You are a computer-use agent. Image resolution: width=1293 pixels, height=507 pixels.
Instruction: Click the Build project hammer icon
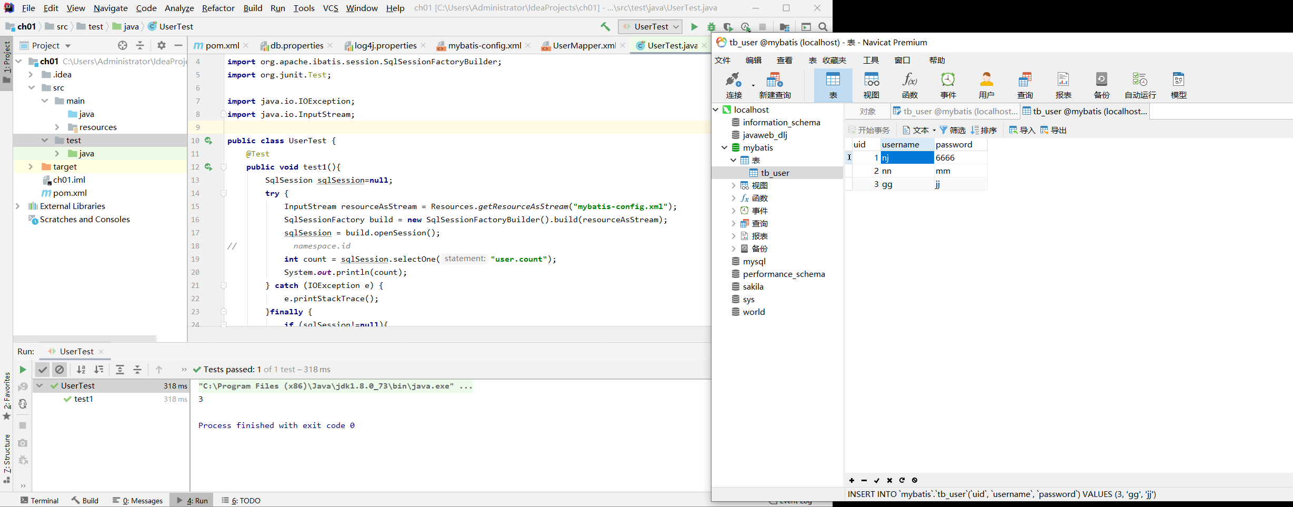(605, 26)
